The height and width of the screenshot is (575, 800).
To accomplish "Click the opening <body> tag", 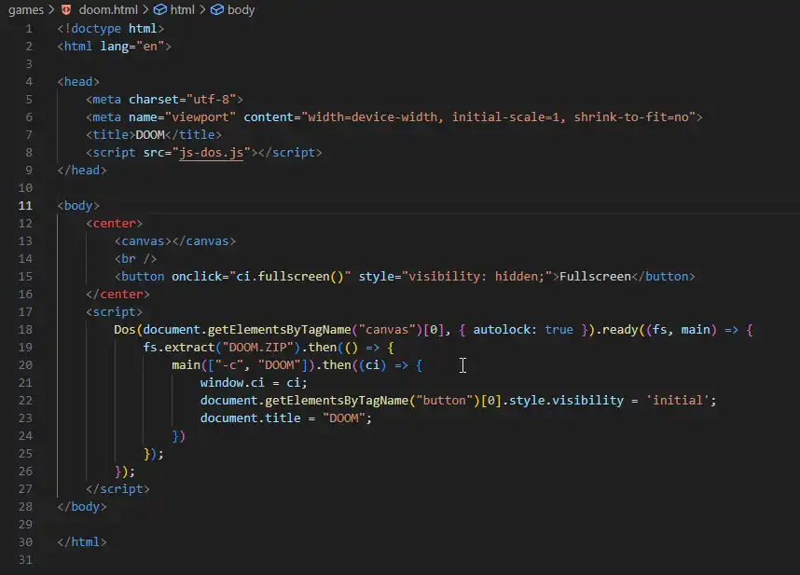I will (x=78, y=205).
